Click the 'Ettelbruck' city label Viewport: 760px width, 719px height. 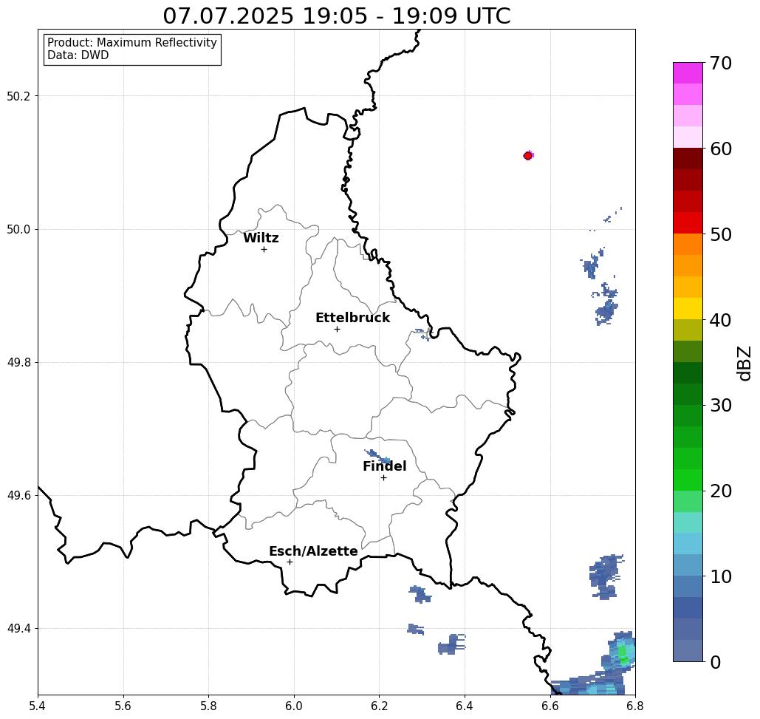(352, 318)
